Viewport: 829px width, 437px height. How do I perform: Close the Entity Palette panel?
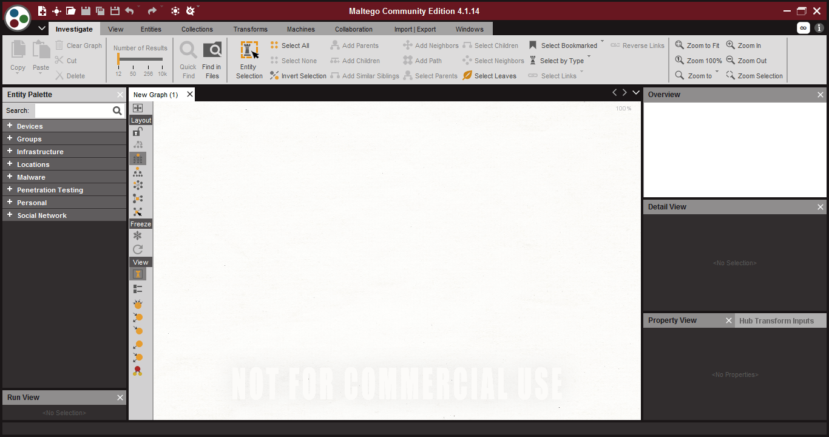120,95
